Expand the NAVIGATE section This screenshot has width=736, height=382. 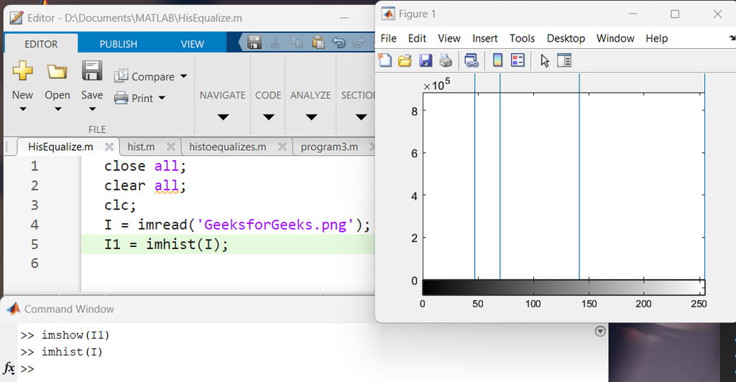point(223,117)
